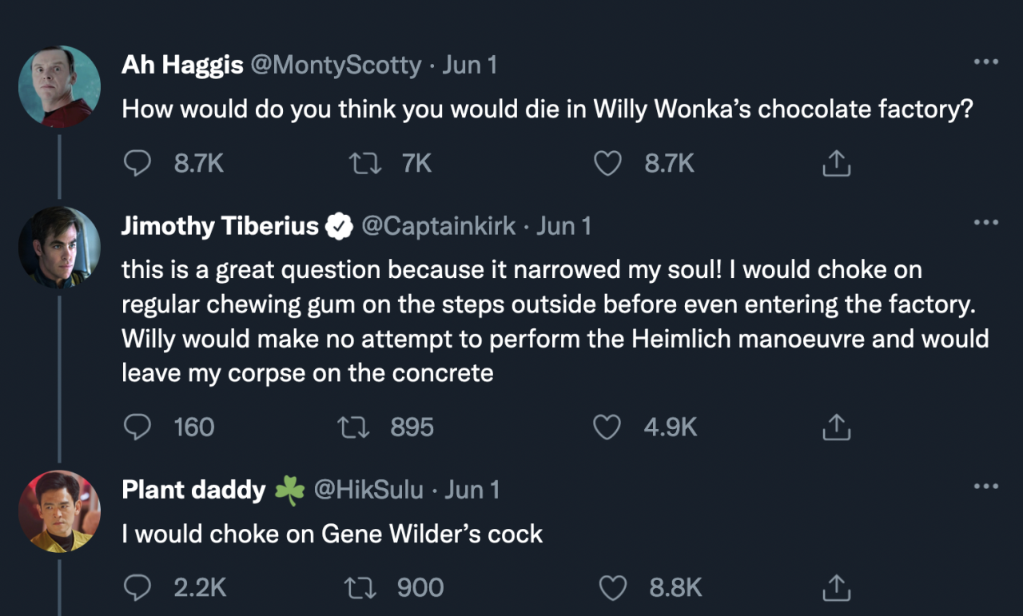Like the Jimothy Tiberius tweet
The width and height of the screenshot is (1023, 616).
607,427
